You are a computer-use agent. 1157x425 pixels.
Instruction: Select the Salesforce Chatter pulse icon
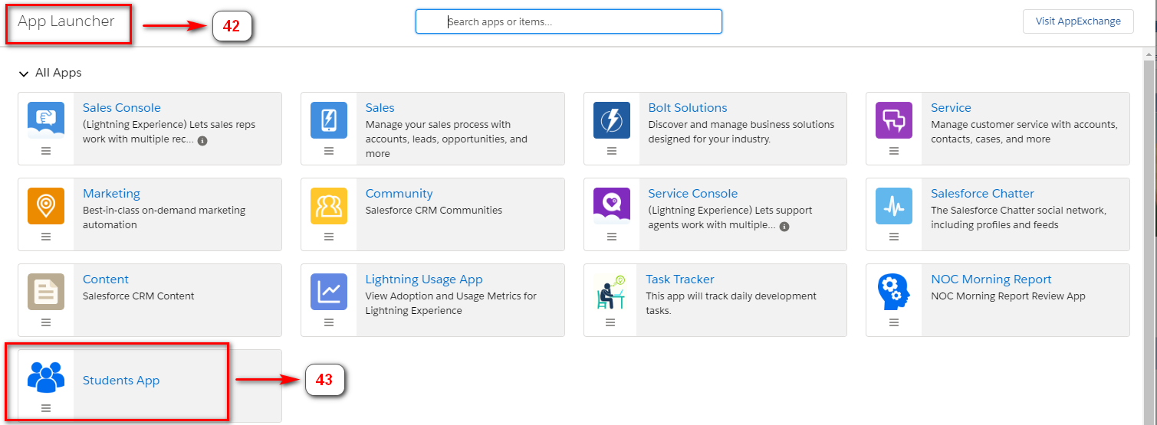[894, 206]
